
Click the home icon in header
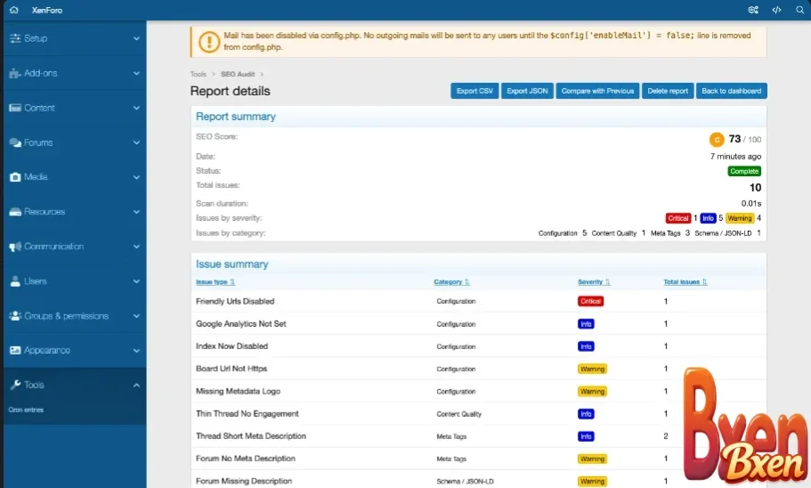point(14,10)
